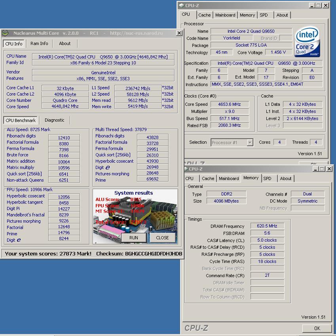
Task: Click the Multiplier value x 9.0
Action: point(230,111)
